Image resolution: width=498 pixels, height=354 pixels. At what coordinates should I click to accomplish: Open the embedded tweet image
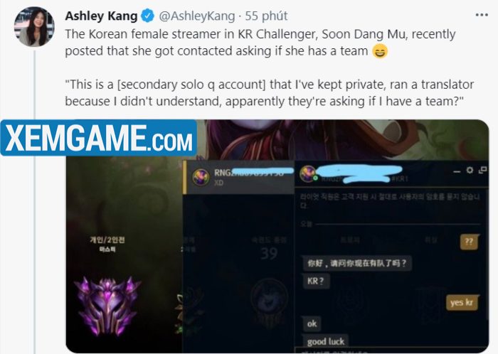277,236
